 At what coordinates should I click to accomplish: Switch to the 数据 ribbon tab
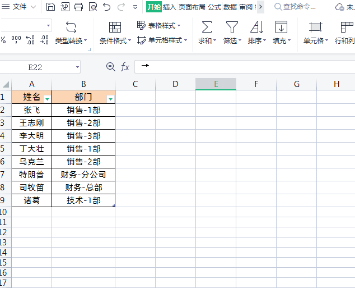click(x=230, y=7)
